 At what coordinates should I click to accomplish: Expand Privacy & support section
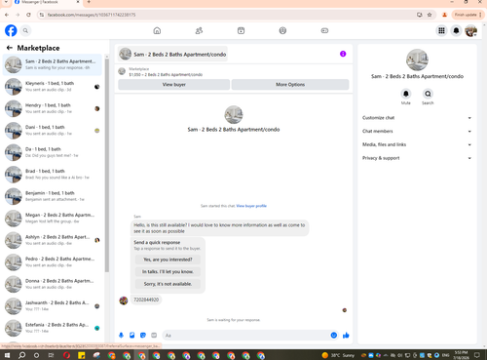417,158
